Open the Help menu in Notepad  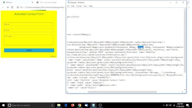tap(91, 6)
